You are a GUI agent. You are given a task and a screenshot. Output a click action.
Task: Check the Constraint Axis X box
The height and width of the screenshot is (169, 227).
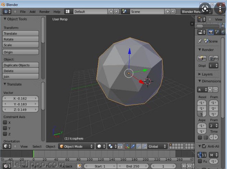(5, 122)
